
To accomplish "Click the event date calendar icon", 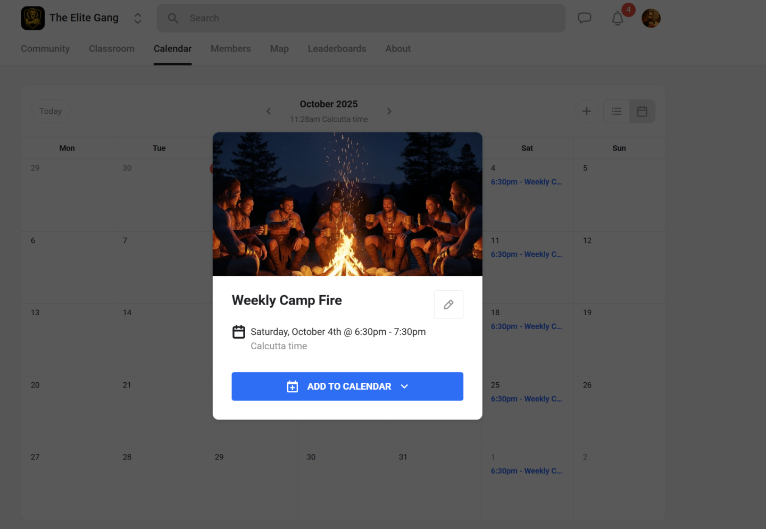I will tap(239, 332).
